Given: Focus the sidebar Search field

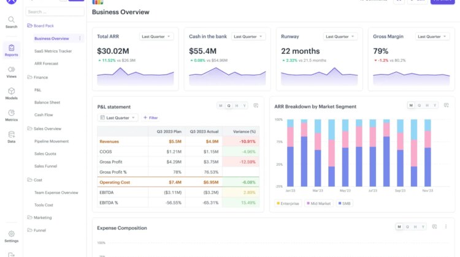Looking at the screenshot, I should click(55, 12).
